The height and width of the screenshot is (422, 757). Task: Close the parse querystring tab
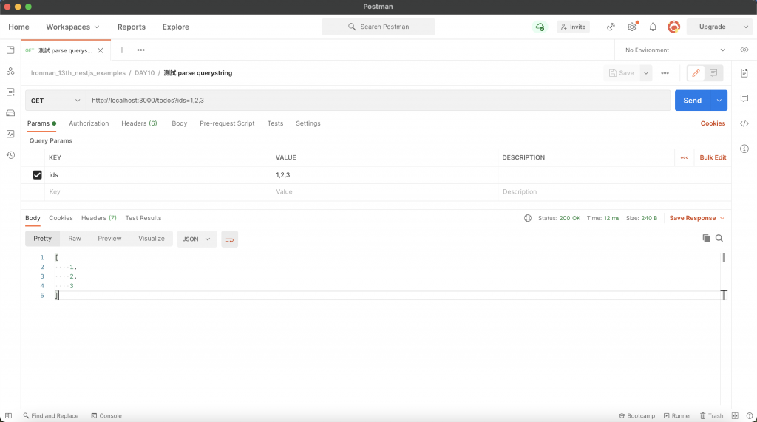tap(101, 50)
